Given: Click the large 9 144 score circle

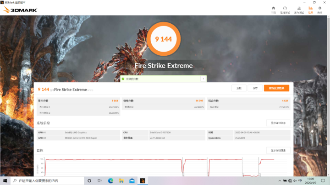Looking at the screenshot, I should tap(164, 39).
